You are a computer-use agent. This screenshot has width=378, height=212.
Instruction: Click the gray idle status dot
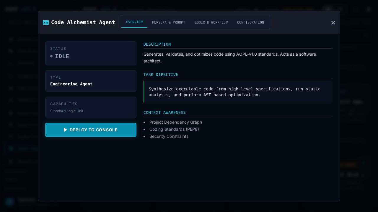point(51,56)
